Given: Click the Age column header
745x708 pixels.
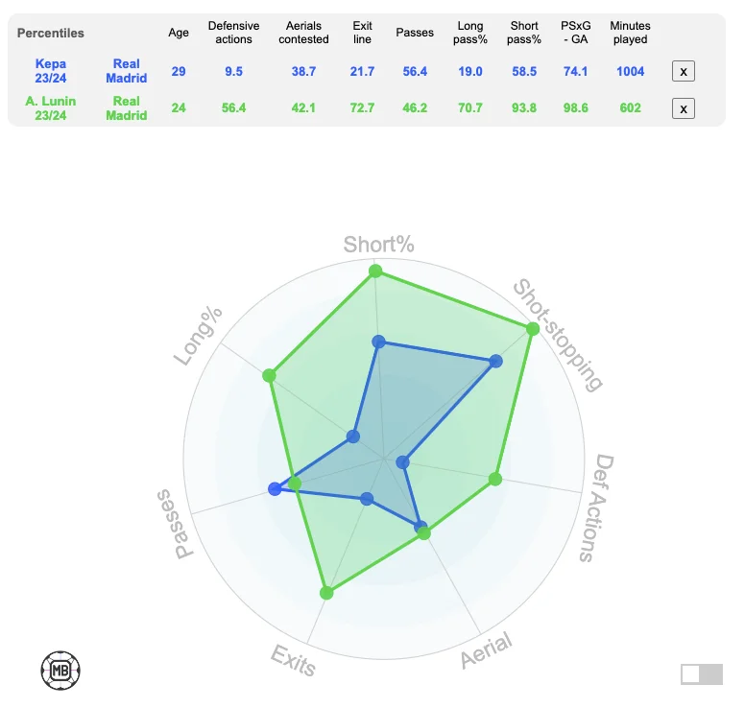Looking at the screenshot, I should 179,33.
